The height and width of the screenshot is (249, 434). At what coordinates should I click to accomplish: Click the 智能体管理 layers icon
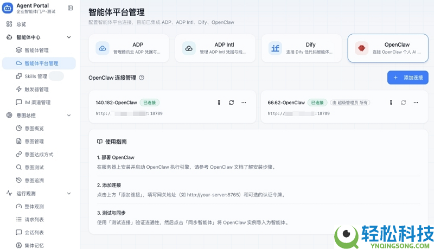pos(18,50)
